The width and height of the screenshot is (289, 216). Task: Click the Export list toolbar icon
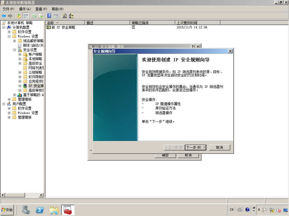41,16
